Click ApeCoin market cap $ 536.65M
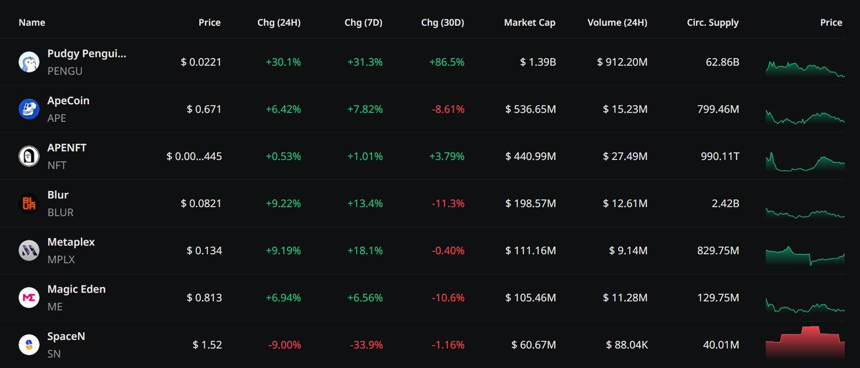Image resolution: width=860 pixels, height=368 pixels. (531, 109)
